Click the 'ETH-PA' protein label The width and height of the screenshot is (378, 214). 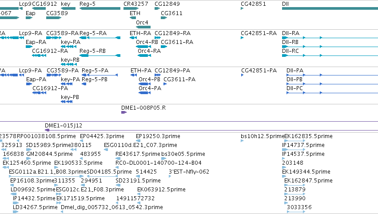[x=141, y=70]
